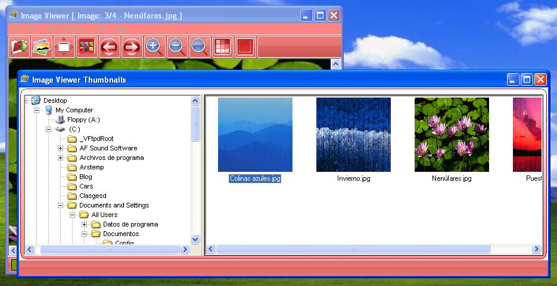
Task: Click the thumbnail pane horizontal scrollbar thumb
Action: click(353, 249)
